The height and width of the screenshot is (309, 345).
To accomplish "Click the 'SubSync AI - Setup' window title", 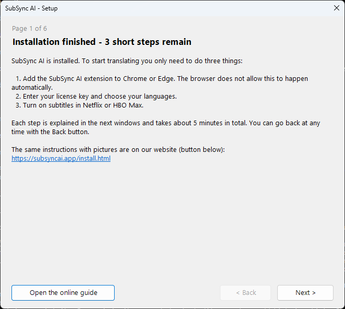I will [x=31, y=8].
